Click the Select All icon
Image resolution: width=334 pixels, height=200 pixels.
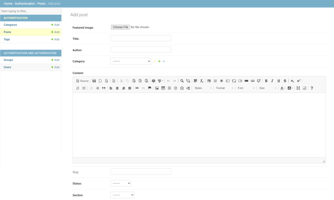[195, 81]
